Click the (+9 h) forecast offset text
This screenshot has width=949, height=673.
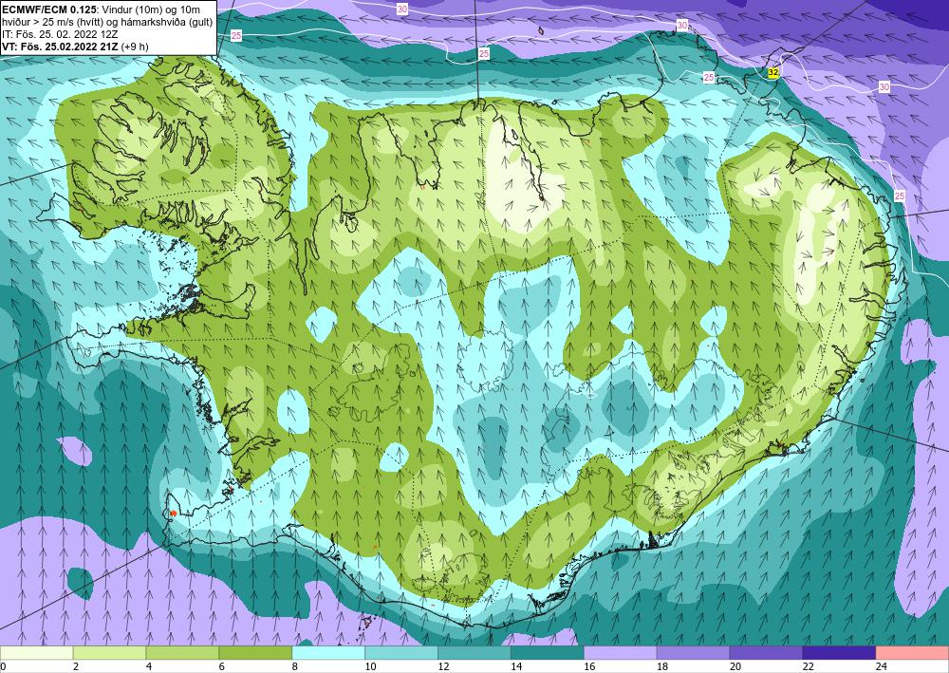(135, 46)
